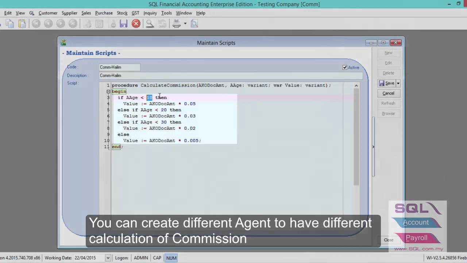Click the blue floppy Save toolbar icon
467x263 pixels.
click(x=124, y=24)
